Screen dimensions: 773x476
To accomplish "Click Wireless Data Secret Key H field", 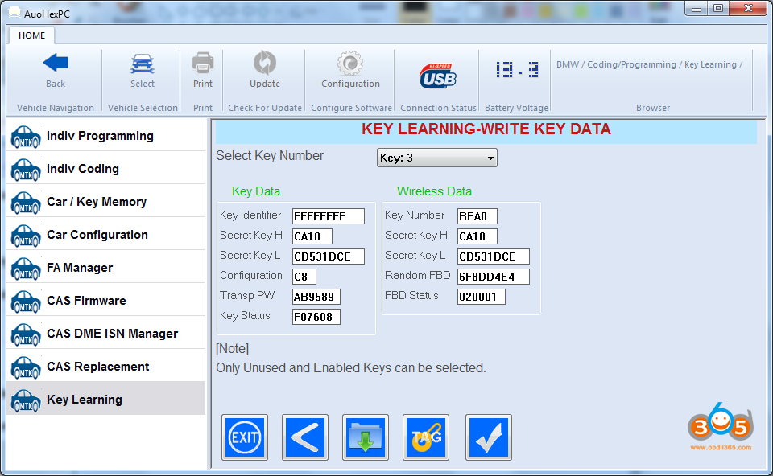I will pyautogui.click(x=477, y=236).
